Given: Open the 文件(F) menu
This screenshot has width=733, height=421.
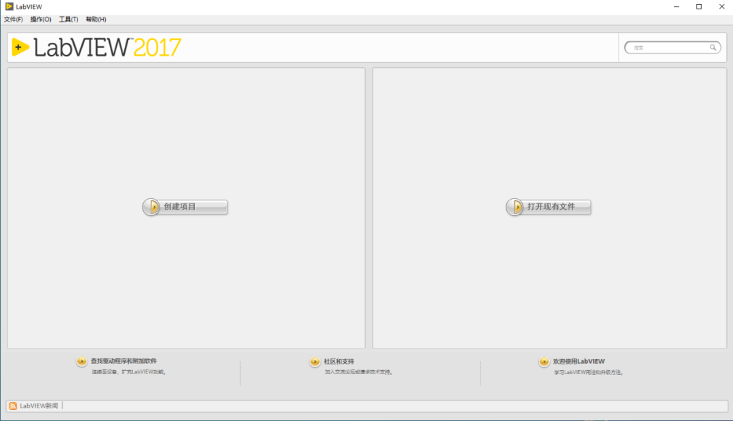Looking at the screenshot, I should pos(13,19).
